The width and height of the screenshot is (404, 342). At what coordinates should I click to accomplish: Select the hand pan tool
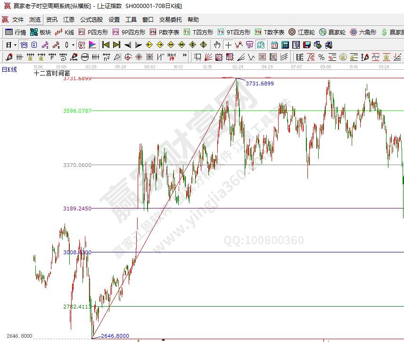point(217,45)
